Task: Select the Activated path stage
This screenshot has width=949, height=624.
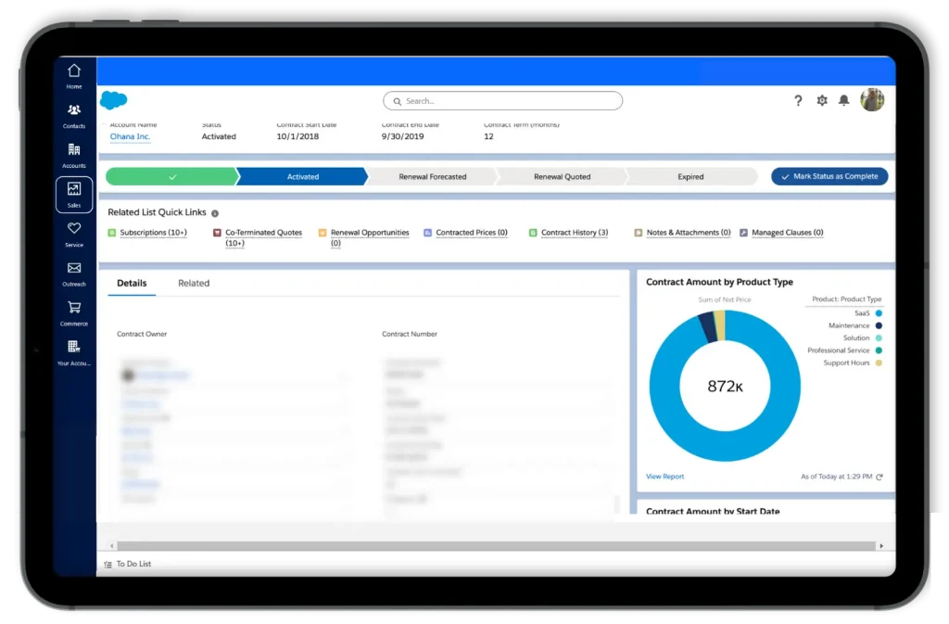Action: [303, 177]
